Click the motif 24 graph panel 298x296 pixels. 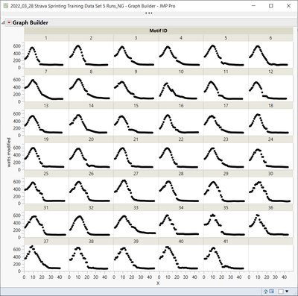(270, 157)
